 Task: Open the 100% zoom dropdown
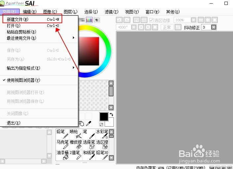[x=193, y=20]
